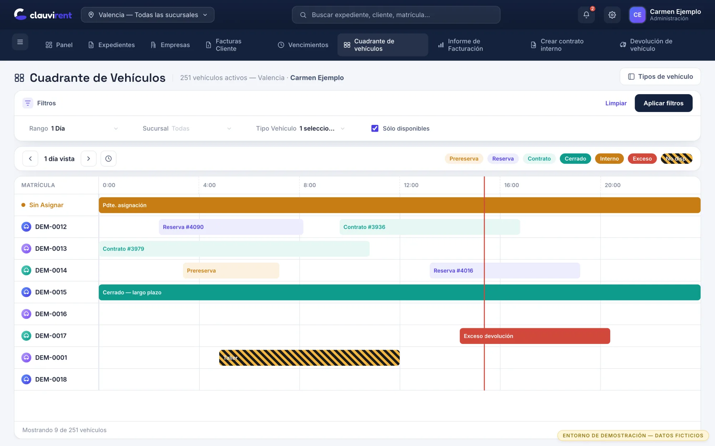The height and width of the screenshot is (446, 715).
Task: Click vehicle icon for DEM-0012
Action: coord(26,227)
